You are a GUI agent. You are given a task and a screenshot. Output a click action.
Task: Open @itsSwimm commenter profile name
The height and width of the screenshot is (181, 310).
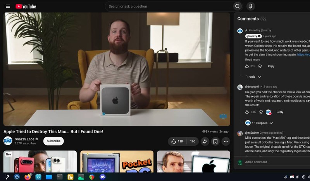(252, 133)
